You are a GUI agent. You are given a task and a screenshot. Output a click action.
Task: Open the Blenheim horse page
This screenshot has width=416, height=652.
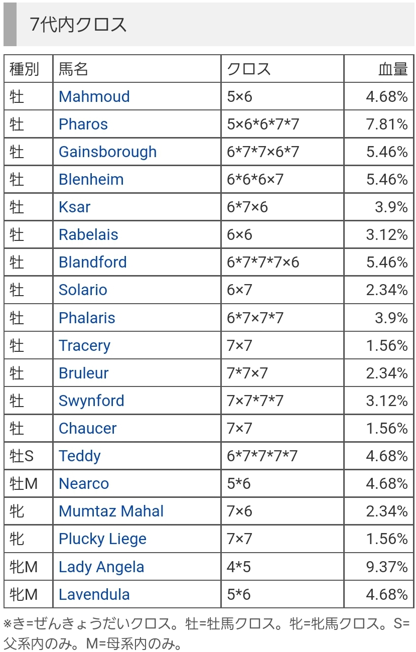tap(91, 179)
